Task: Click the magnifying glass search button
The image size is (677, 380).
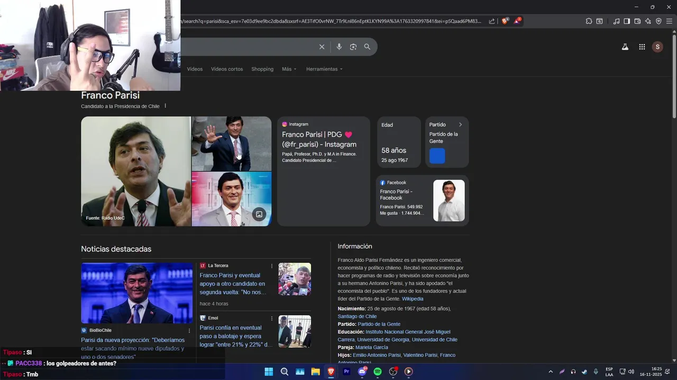Action: [367, 47]
